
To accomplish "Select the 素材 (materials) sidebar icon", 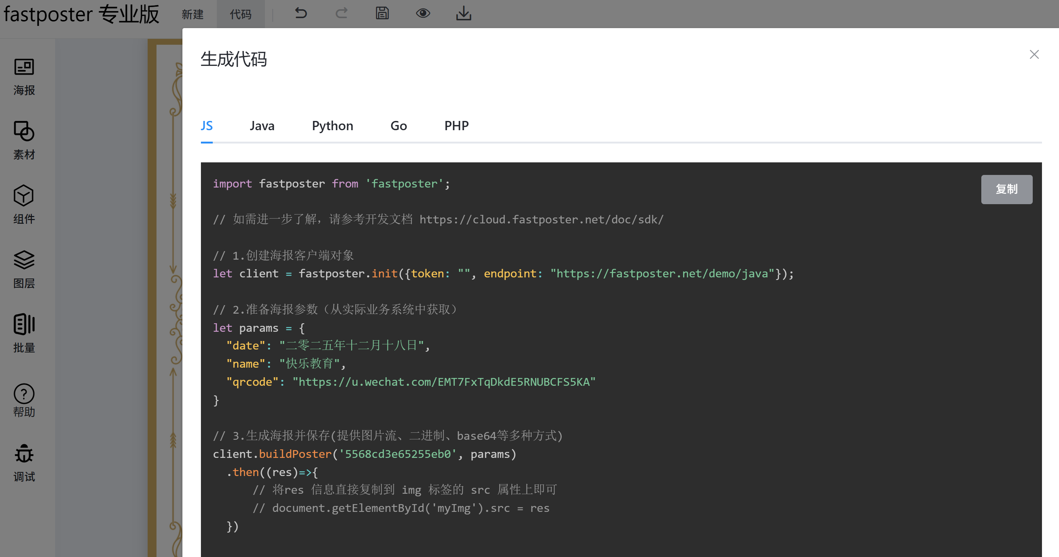I will click(x=23, y=141).
